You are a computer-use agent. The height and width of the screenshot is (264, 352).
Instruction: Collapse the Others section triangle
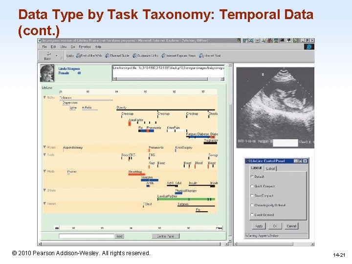44,190
